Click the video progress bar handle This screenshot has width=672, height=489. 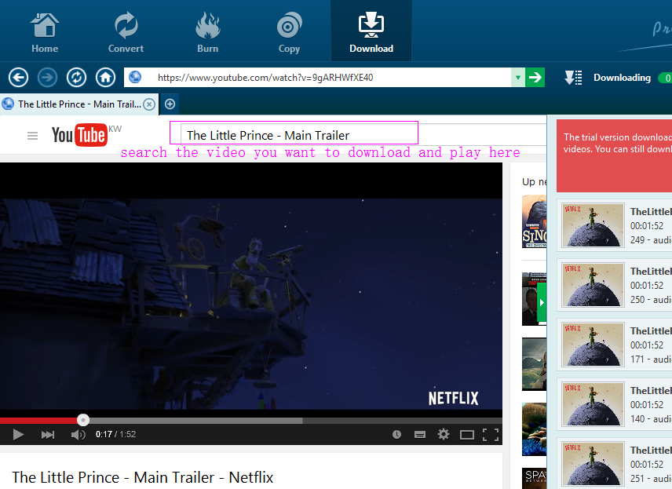click(x=83, y=420)
